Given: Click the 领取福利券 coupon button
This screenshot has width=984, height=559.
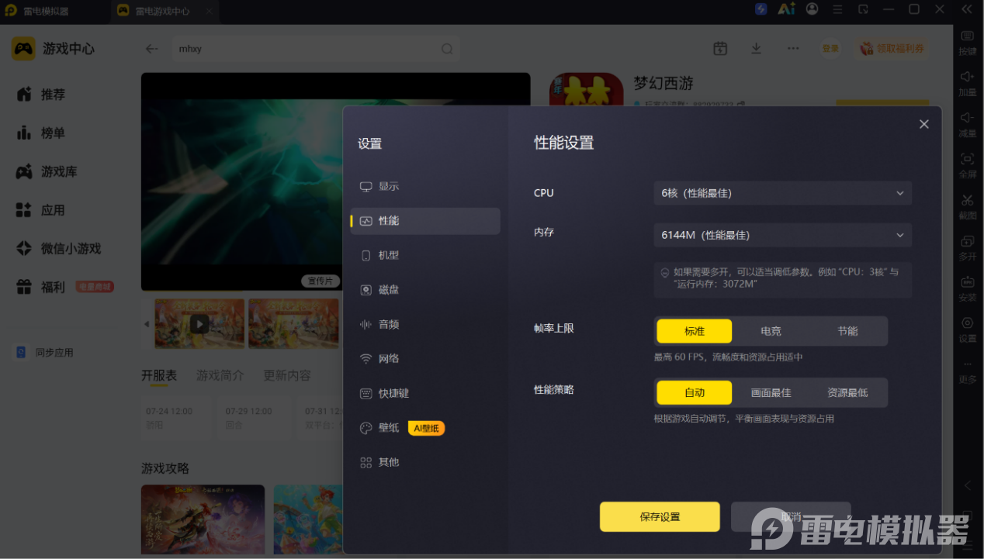Looking at the screenshot, I should point(892,48).
